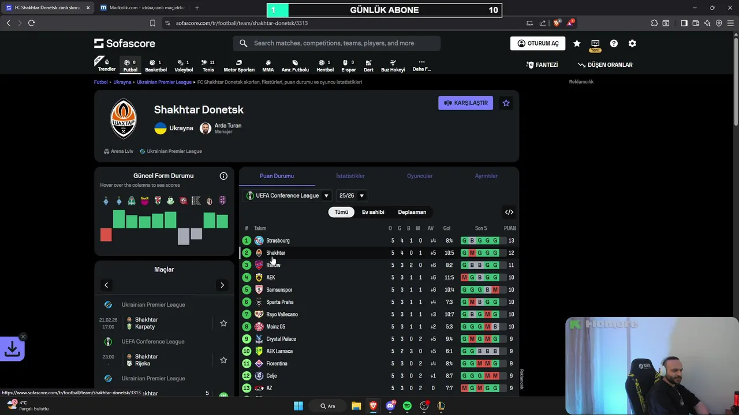Open File Explorer from the taskbar

point(356,406)
